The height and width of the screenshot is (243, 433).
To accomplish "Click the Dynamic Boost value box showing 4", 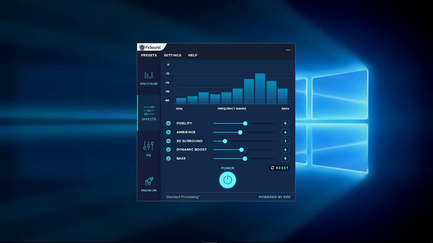I will pos(285,150).
